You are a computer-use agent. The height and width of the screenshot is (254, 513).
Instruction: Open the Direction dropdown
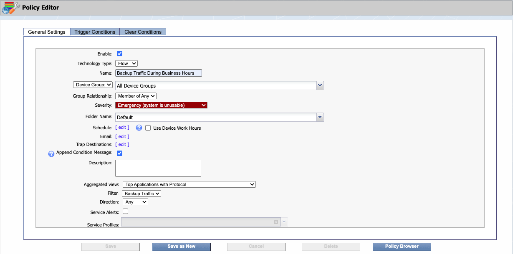[x=135, y=202]
